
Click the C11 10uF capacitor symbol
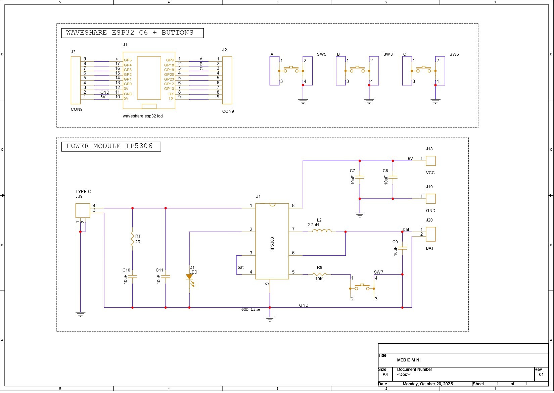166,277
